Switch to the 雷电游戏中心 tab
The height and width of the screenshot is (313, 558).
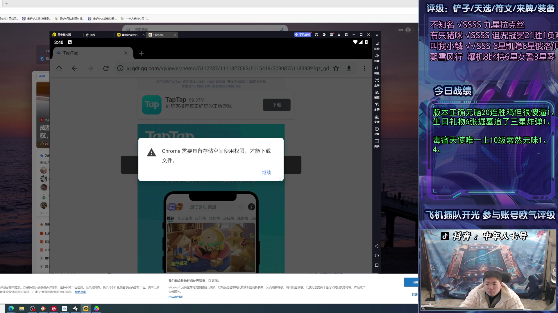[127, 35]
